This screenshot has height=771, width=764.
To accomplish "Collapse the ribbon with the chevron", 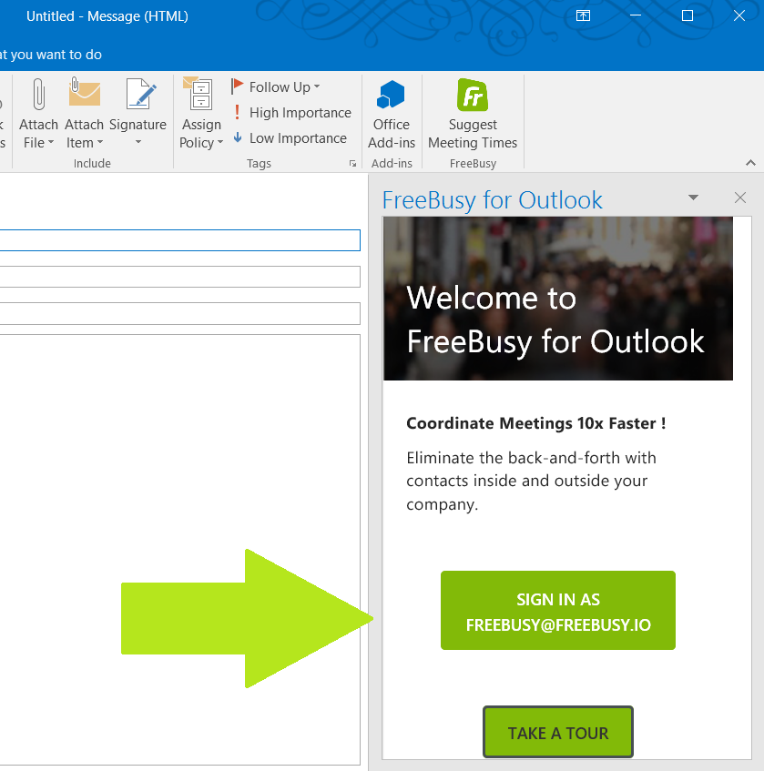I will (750, 163).
